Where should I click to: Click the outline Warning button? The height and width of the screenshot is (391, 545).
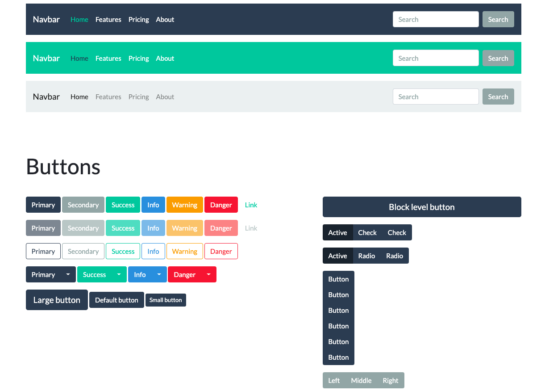pyautogui.click(x=185, y=251)
